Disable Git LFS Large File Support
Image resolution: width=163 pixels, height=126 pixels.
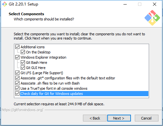click(17, 73)
